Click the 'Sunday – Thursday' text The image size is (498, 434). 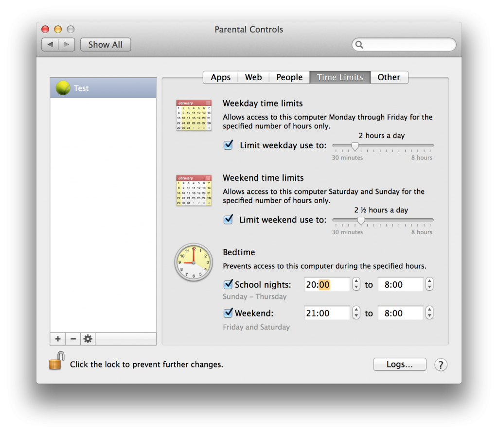click(255, 296)
